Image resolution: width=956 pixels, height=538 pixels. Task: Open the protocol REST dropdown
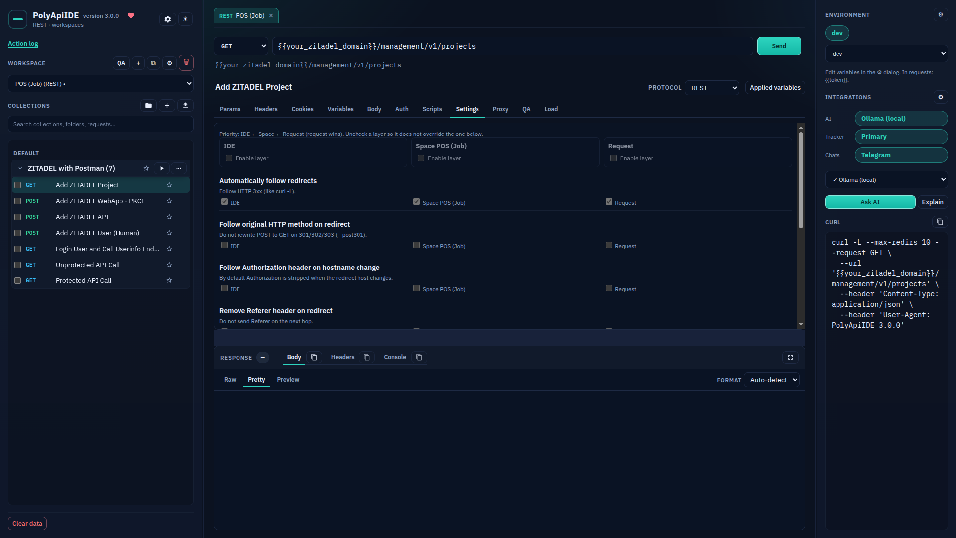[x=712, y=88]
